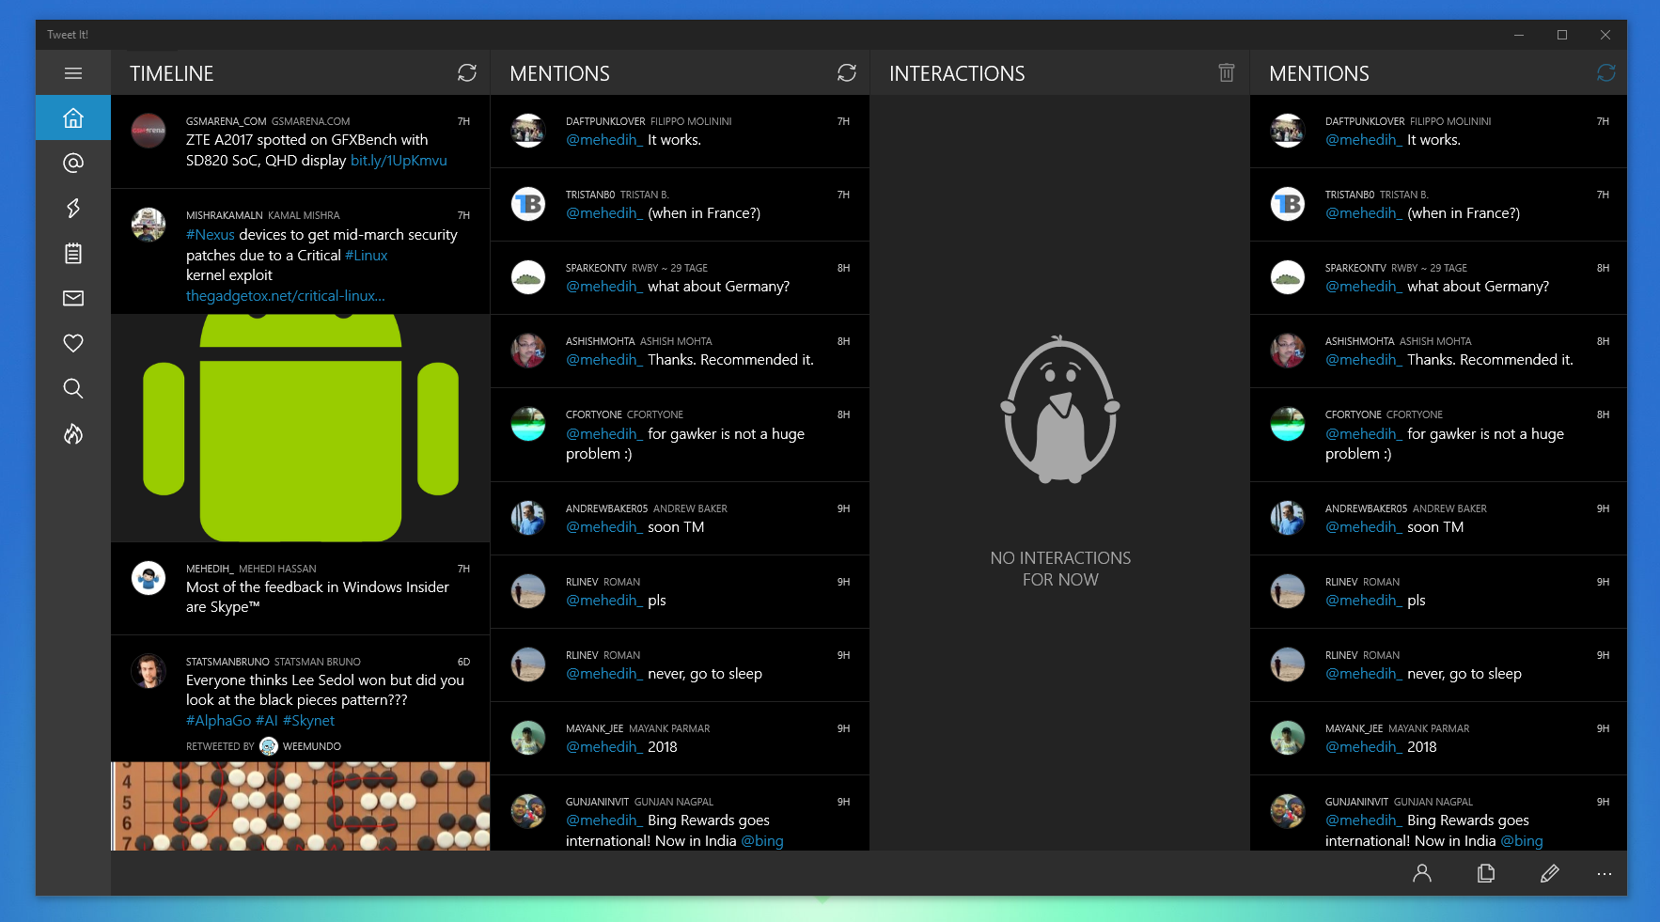
Task: Open the Trending flame icon
Action: coord(73,433)
